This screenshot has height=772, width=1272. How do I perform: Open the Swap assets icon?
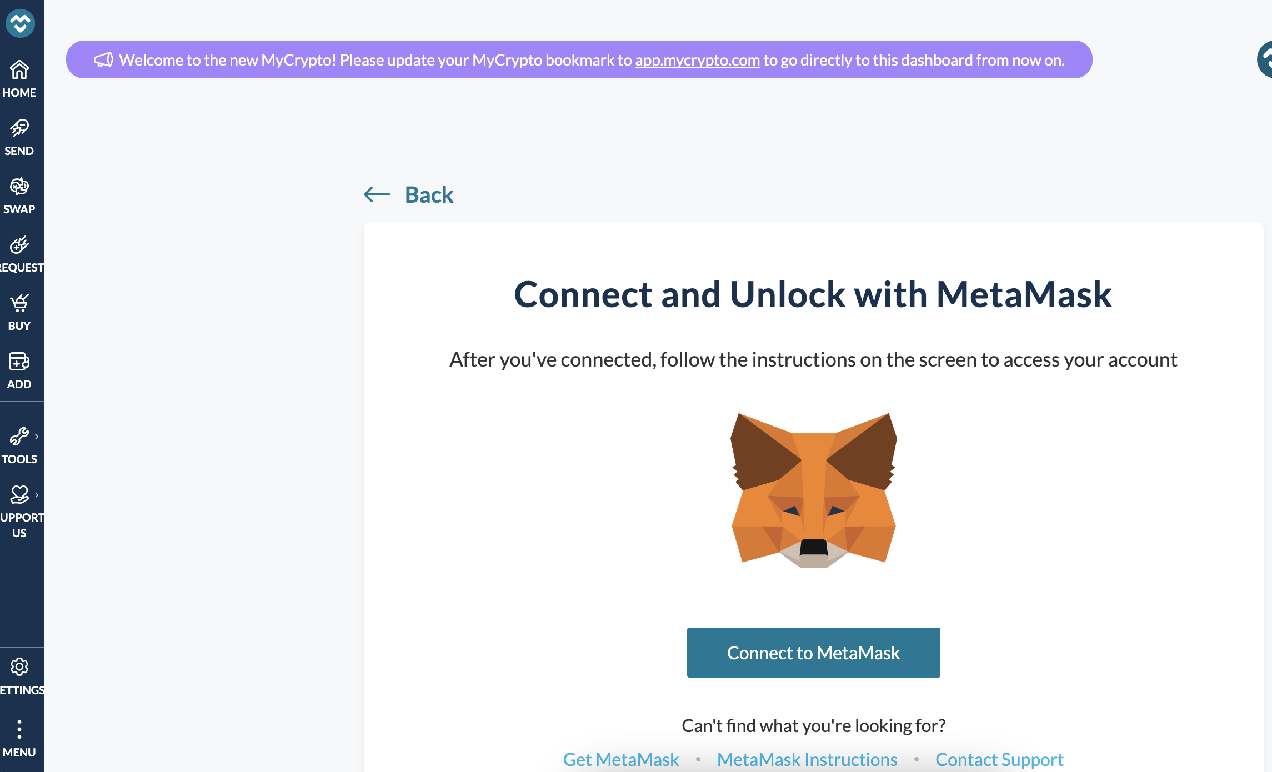pos(19,187)
